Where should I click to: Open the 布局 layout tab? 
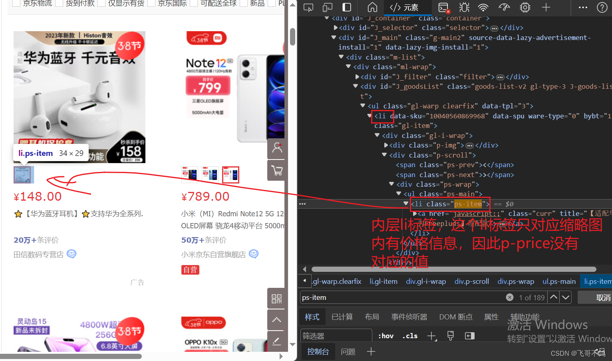pyautogui.click(x=372, y=317)
